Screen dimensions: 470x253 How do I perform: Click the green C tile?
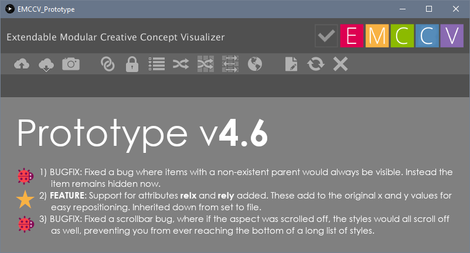coord(402,36)
